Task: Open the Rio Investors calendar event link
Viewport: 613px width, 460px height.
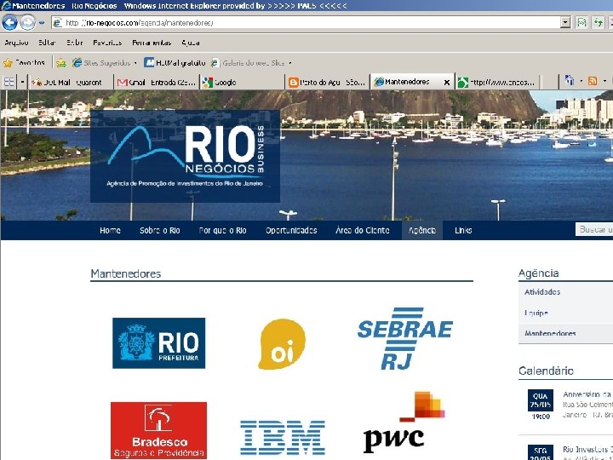Action: point(587,450)
